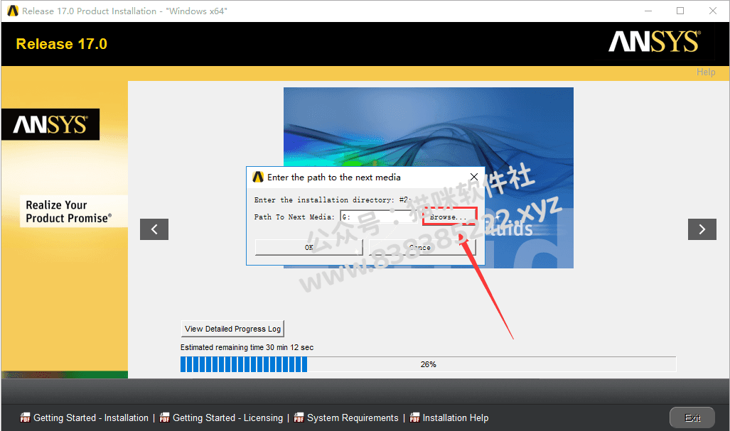This screenshot has height=431, width=730.
Task: Click the ANSYS logo in the top header
Action: (x=655, y=42)
